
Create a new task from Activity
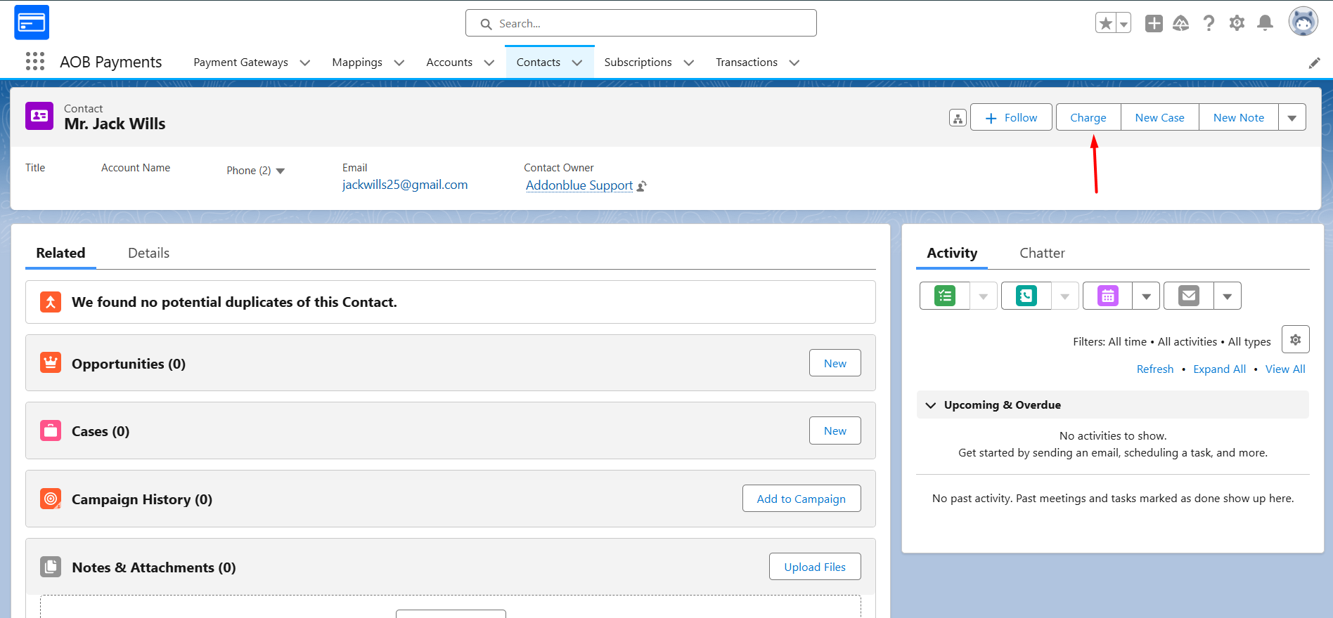coord(945,296)
